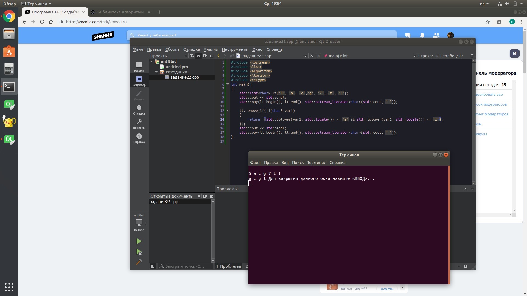Toggle editor sync link icon in Projects panel

coord(198,56)
